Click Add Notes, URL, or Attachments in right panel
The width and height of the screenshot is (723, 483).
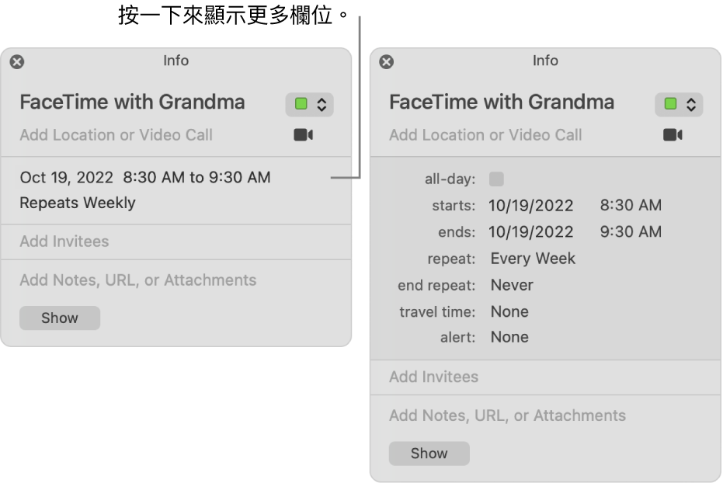(x=507, y=415)
